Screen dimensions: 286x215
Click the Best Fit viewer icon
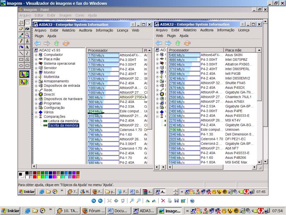pos(109,201)
